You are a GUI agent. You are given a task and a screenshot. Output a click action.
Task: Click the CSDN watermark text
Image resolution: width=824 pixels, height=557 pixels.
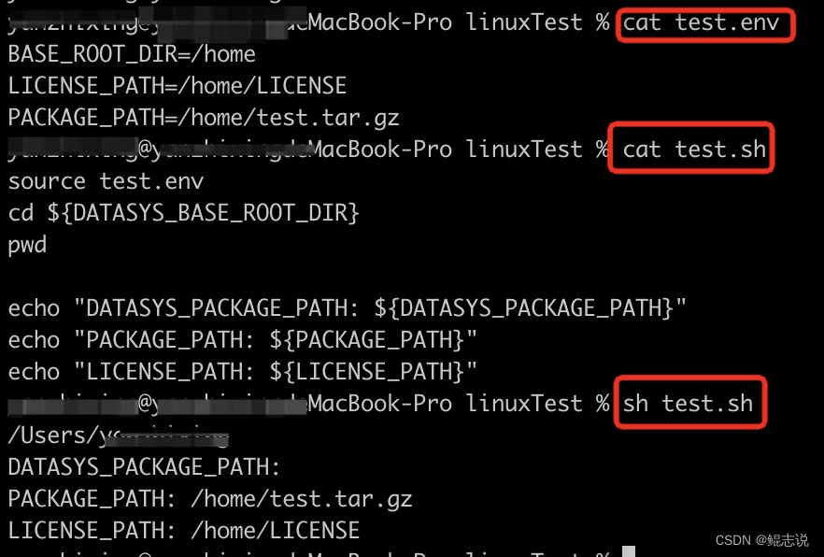(x=762, y=540)
